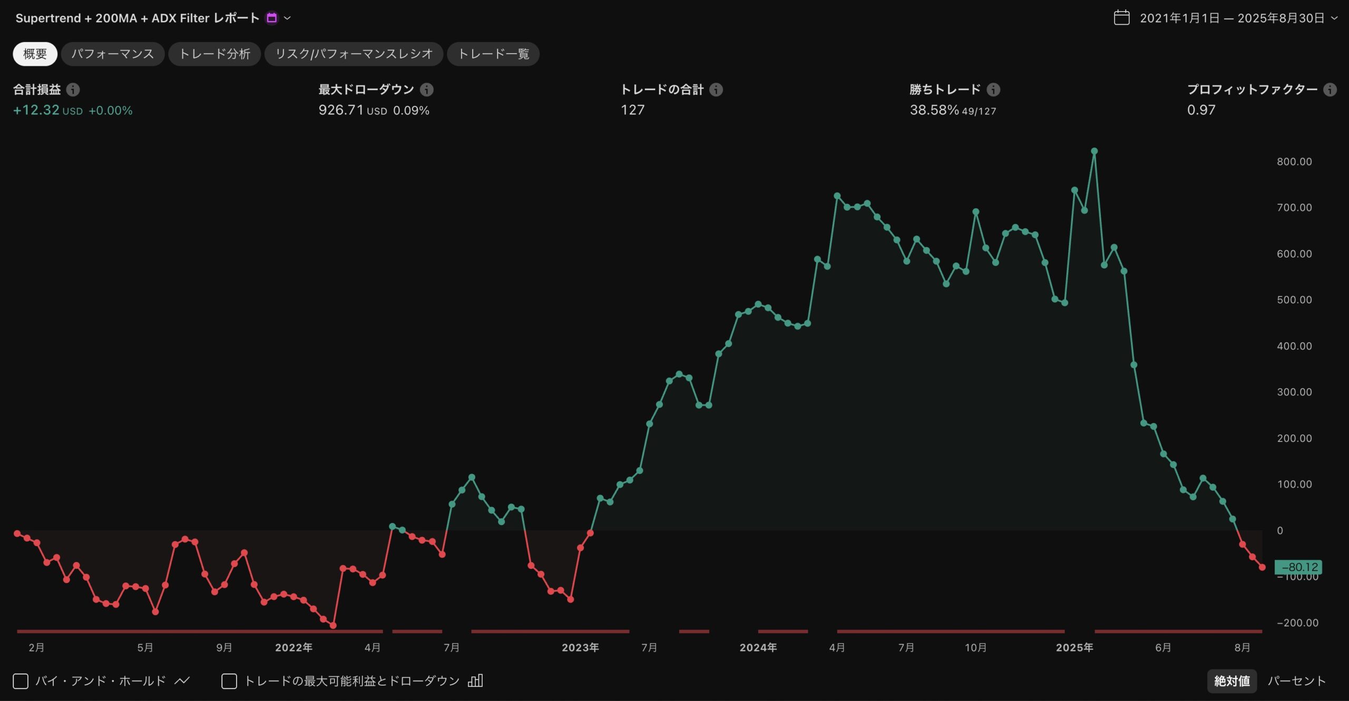This screenshot has width=1349, height=701.
Task: Open リスク/パフォーマンスレシオ tab
Action: point(354,54)
